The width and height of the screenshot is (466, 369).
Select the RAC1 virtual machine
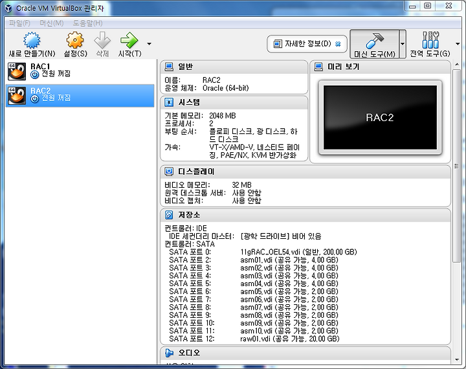click(80, 71)
